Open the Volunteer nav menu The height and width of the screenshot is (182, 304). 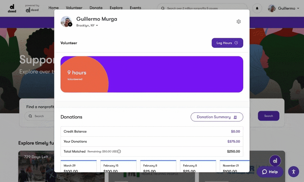pos(74,8)
